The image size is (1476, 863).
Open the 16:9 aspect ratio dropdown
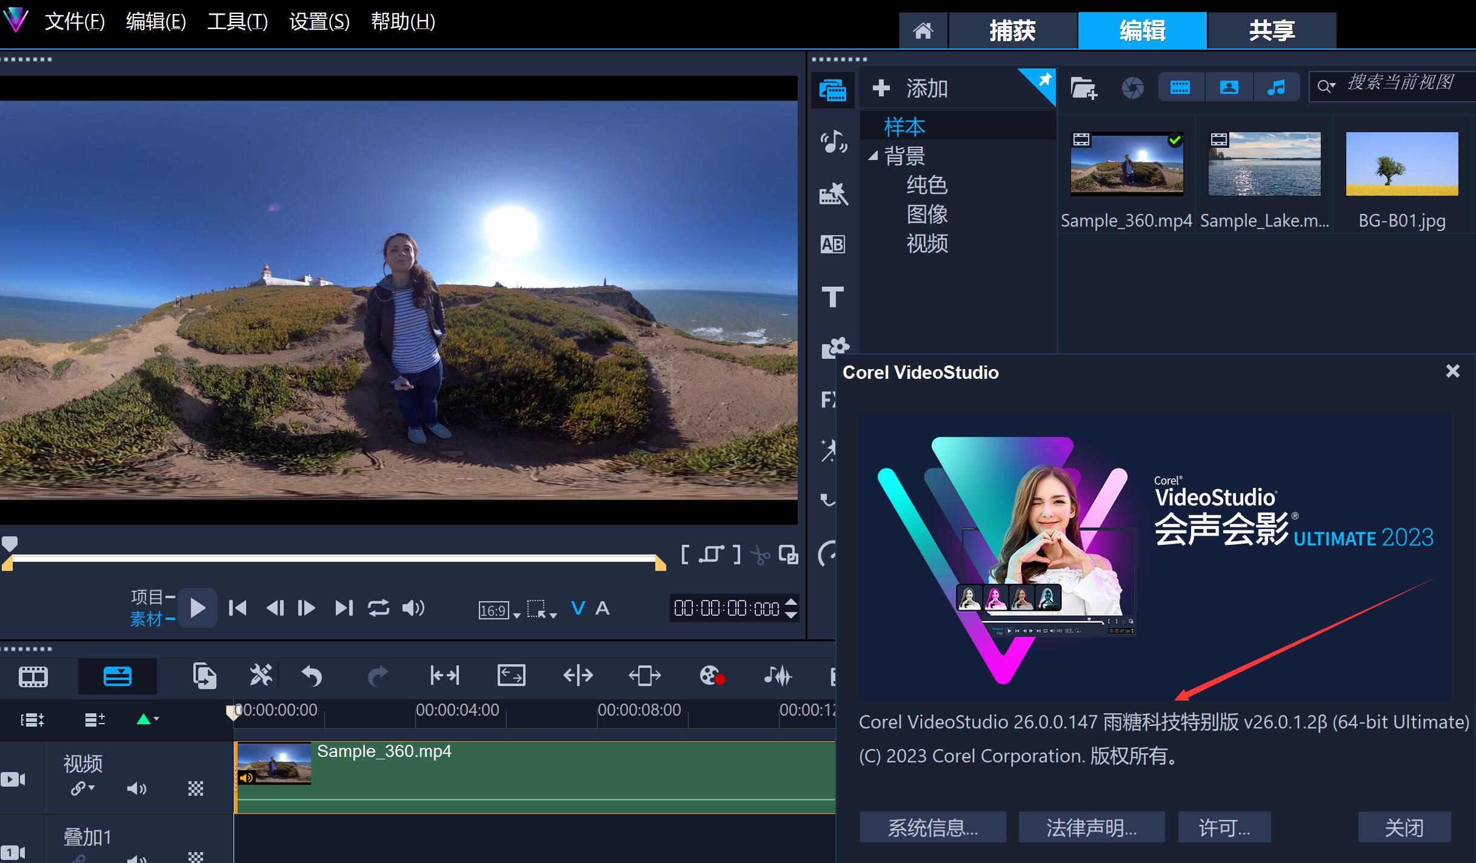499,610
